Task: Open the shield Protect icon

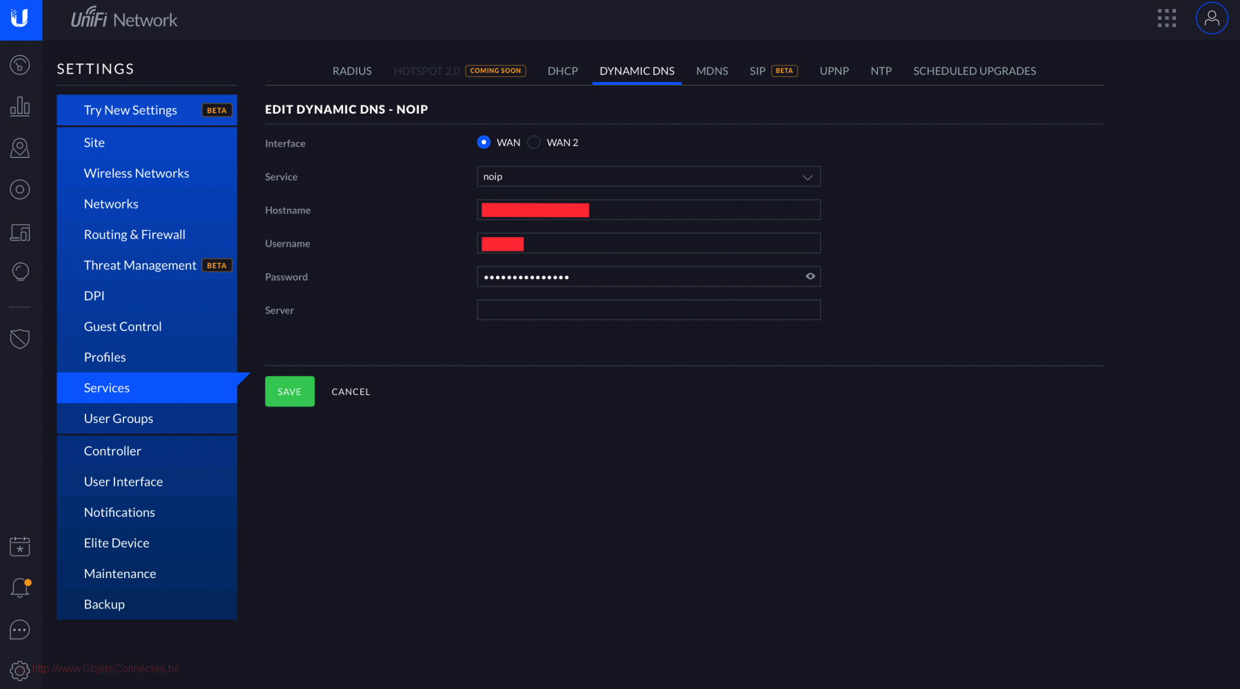Action: click(x=20, y=338)
